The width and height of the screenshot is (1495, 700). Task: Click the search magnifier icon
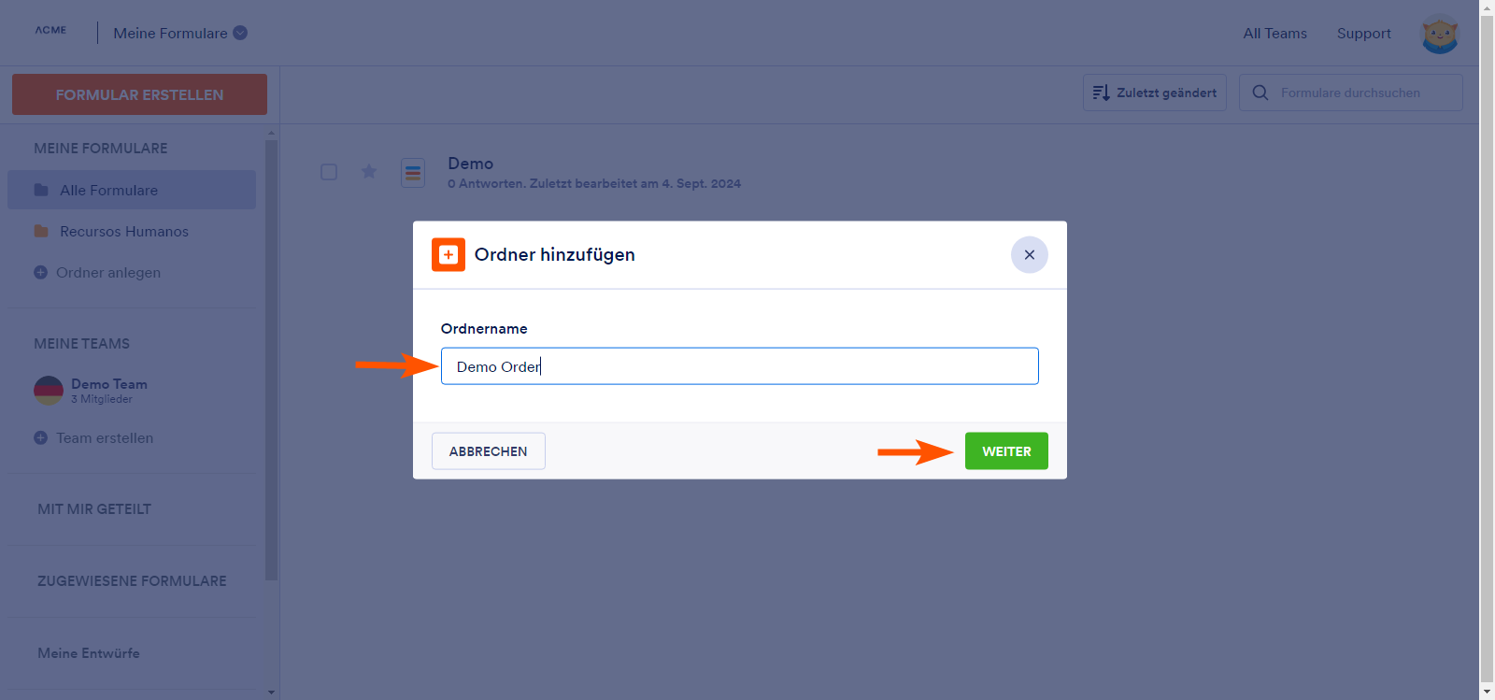(x=1260, y=93)
